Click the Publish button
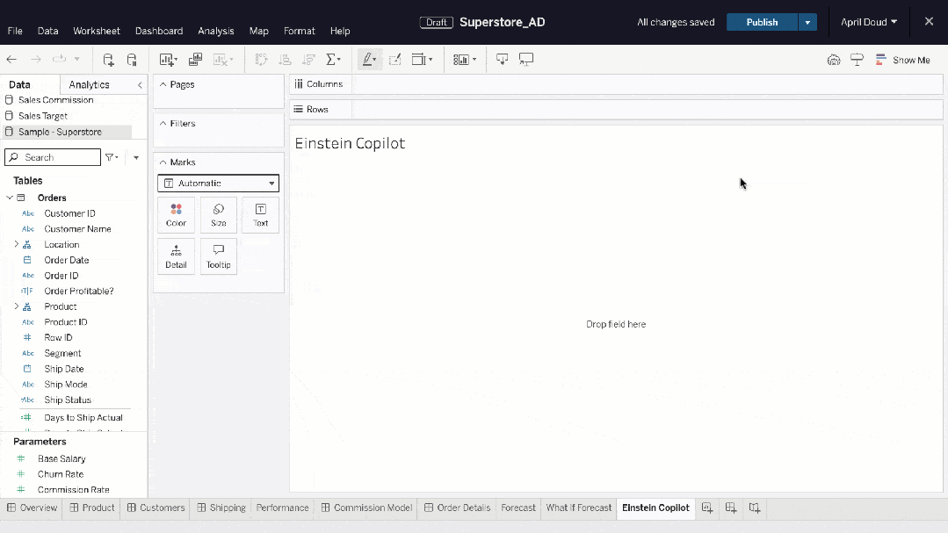Image resolution: width=948 pixels, height=533 pixels. click(762, 22)
